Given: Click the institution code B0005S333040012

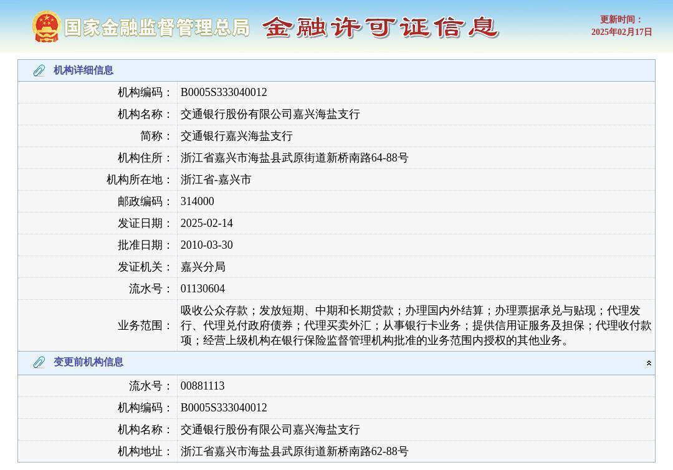Looking at the screenshot, I should pyautogui.click(x=223, y=92).
